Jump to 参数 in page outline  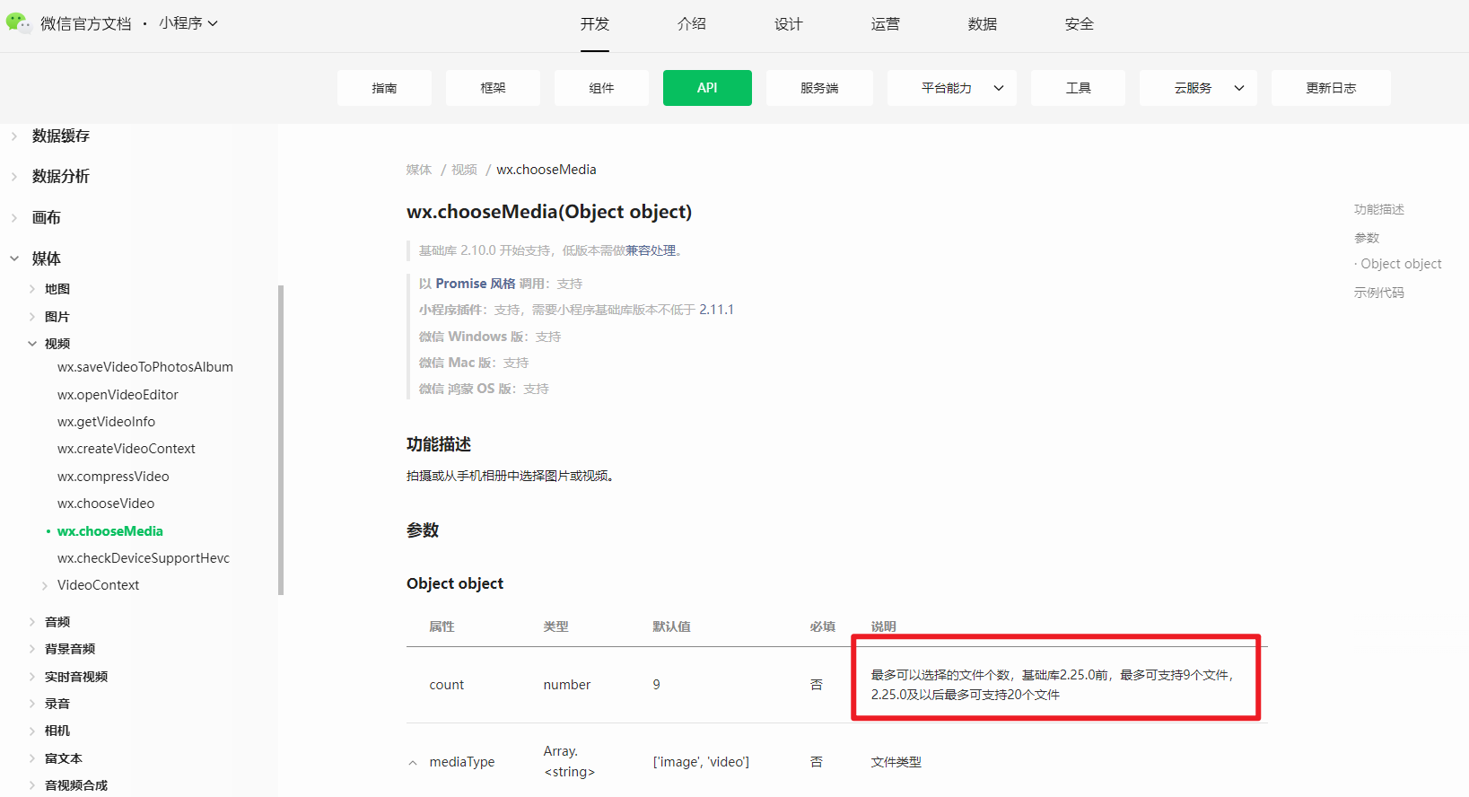(1367, 238)
